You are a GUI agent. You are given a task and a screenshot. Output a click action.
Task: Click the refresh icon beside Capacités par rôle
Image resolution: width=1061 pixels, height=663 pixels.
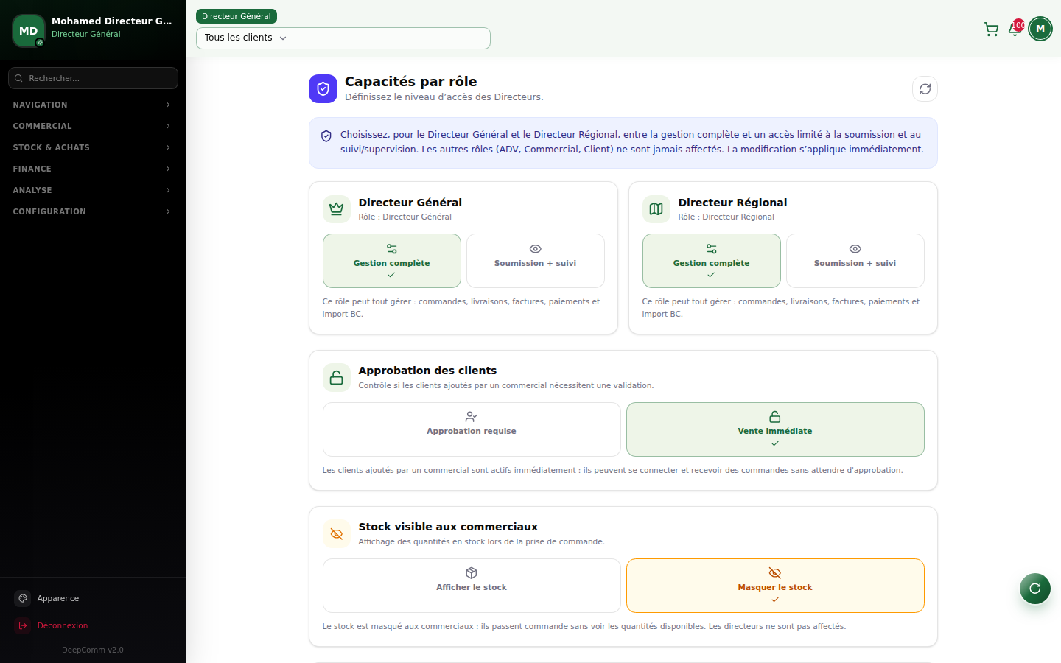(925, 89)
